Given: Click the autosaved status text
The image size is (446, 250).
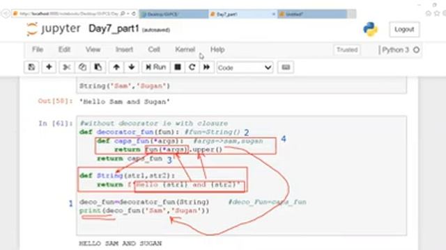Looking at the screenshot, I should coord(156,30).
